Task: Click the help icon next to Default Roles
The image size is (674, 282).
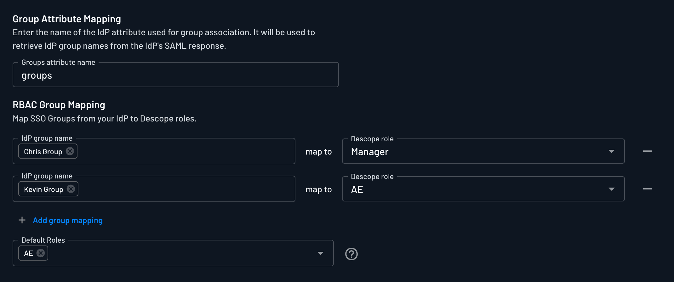Action: (x=352, y=254)
